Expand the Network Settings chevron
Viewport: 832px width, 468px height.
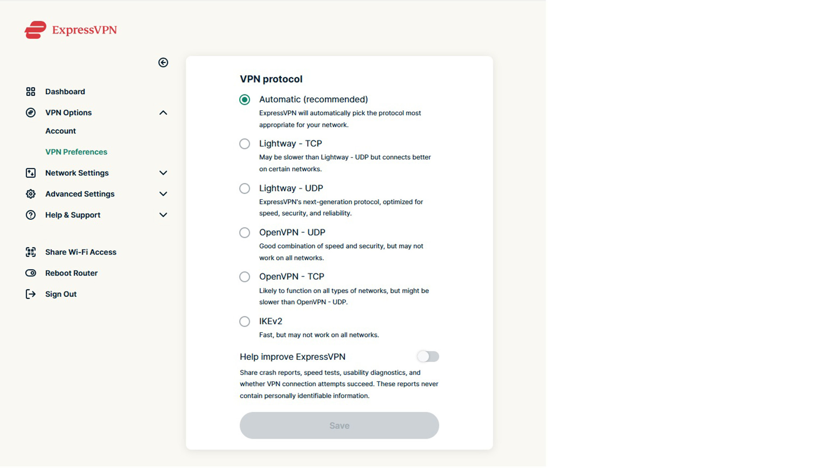coord(163,173)
